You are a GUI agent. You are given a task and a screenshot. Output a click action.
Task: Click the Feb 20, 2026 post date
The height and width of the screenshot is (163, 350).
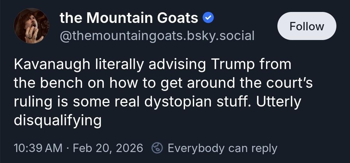[x=108, y=148]
